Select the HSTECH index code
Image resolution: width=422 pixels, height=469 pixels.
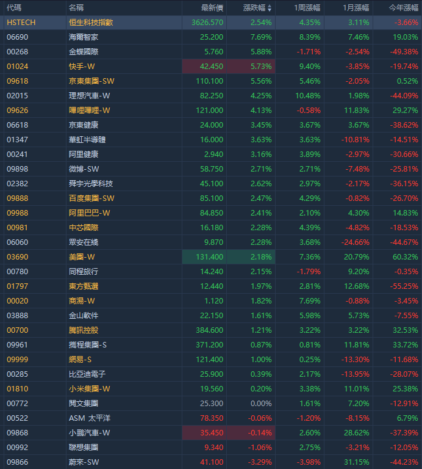[x=21, y=23]
